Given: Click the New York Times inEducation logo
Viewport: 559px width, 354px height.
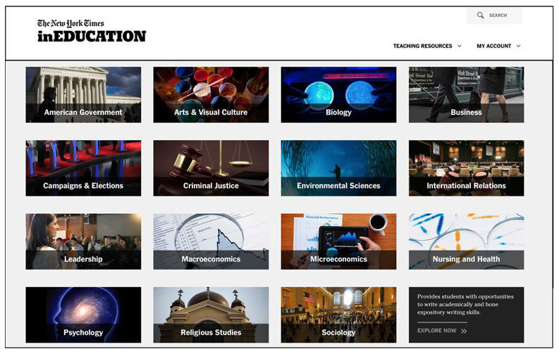Looking at the screenshot, I should point(92,31).
